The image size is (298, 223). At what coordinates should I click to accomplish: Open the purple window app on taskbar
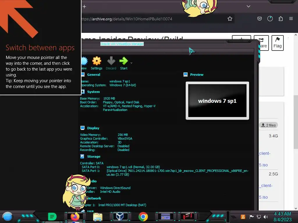coord(166,217)
